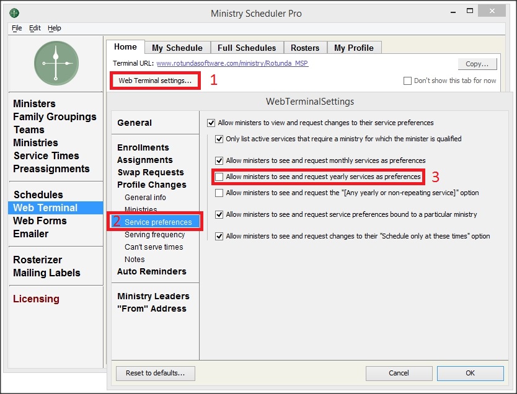The height and width of the screenshot is (394, 517).
Task: Open the Full Schedules tab
Action: tap(247, 48)
